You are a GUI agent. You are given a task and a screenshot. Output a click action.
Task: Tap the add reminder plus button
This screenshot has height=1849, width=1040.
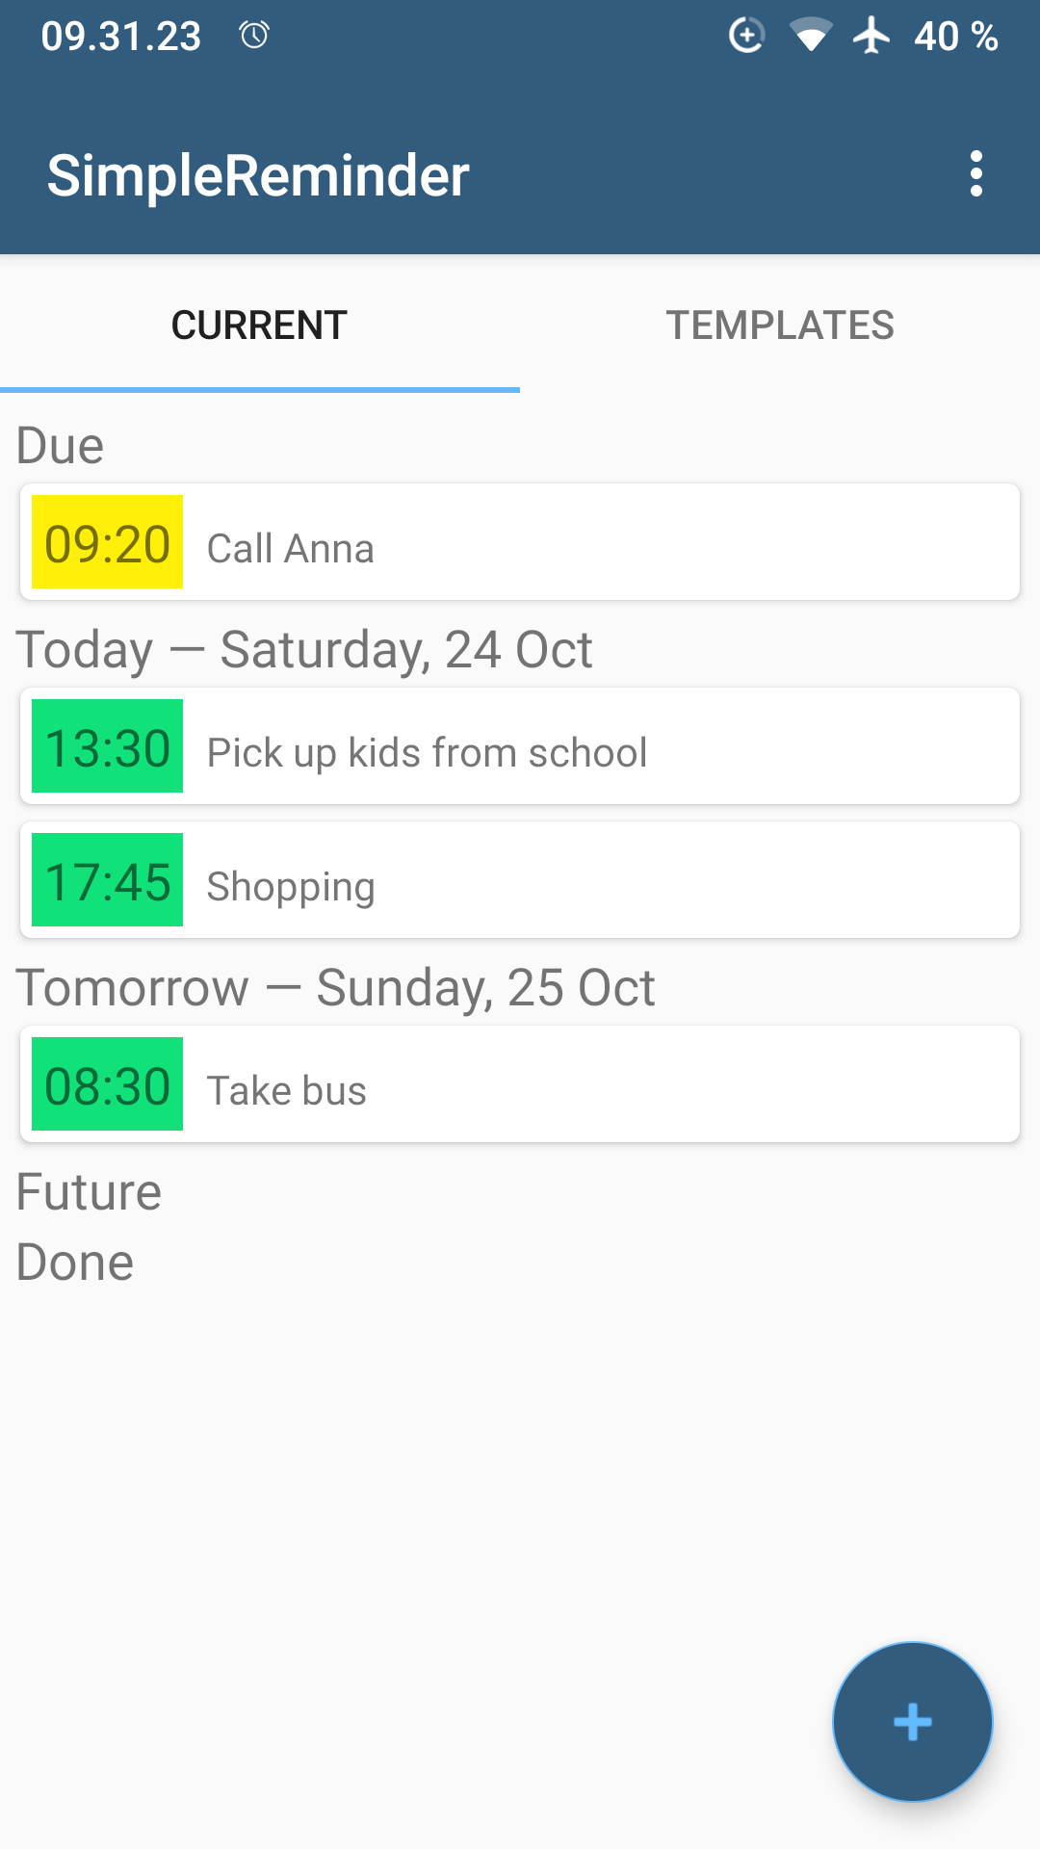click(x=912, y=1722)
